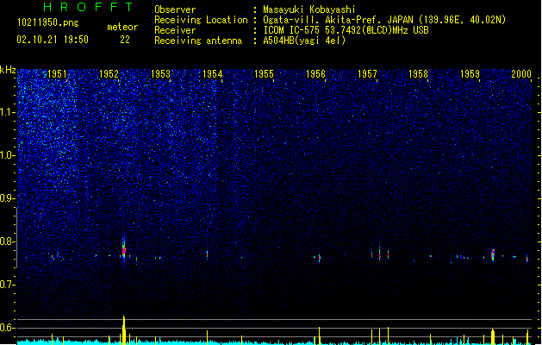
Task: Click the Observer label
Action: (x=175, y=9)
